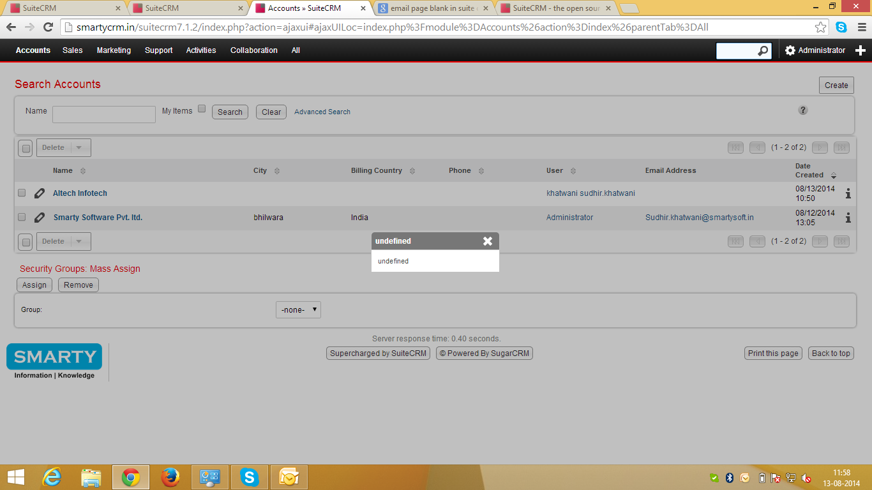
Task: Click the Remove button
Action: pyautogui.click(x=79, y=285)
